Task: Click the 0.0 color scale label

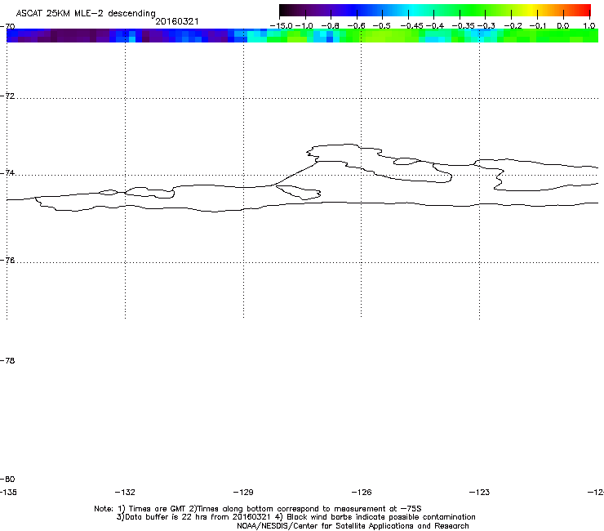Action: pyautogui.click(x=563, y=26)
